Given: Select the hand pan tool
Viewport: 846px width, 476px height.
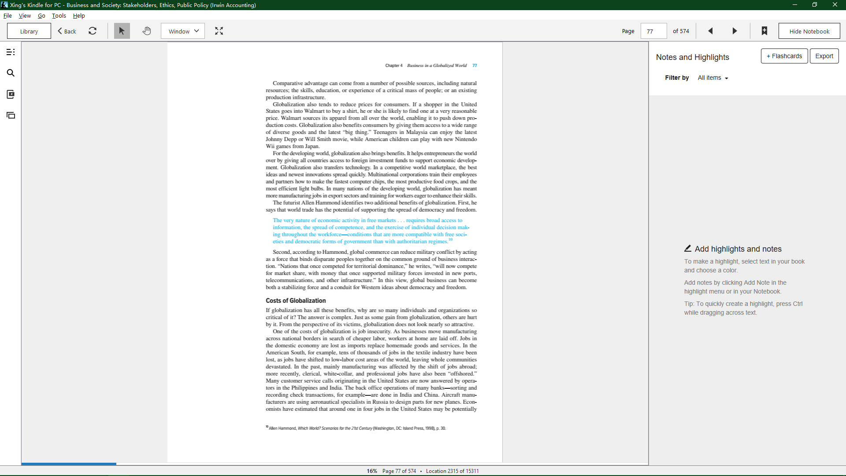Looking at the screenshot, I should [x=147, y=31].
